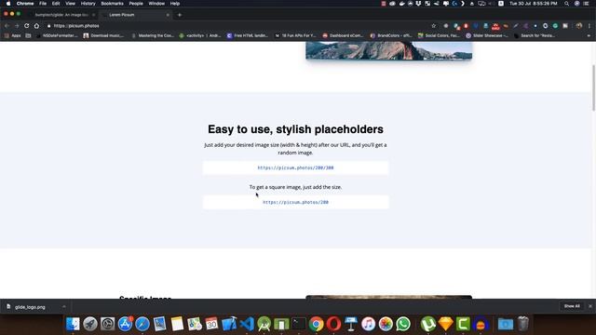Open the Download music bookmark
Viewport: 596px width, 335px height.
click(x=103, y=35)
